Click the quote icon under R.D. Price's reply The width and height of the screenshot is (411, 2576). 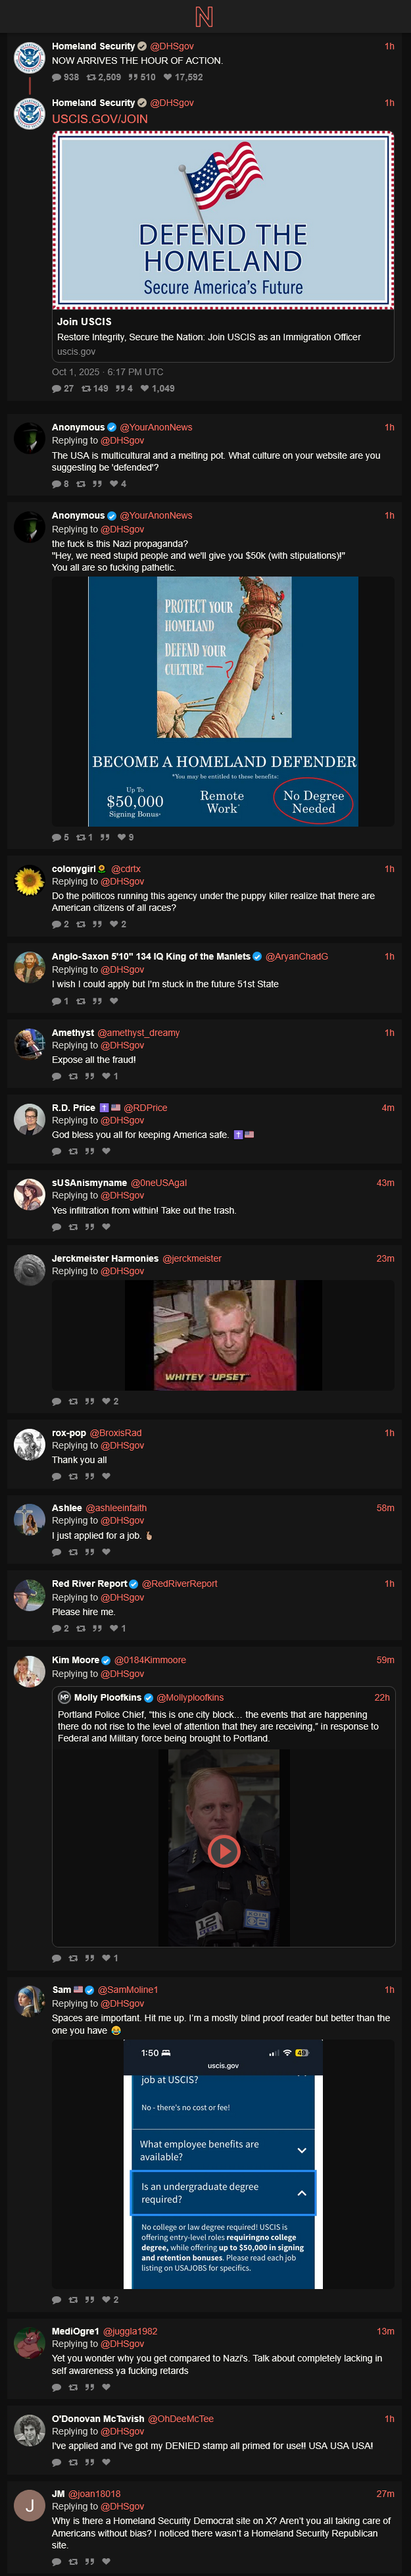89,1151
